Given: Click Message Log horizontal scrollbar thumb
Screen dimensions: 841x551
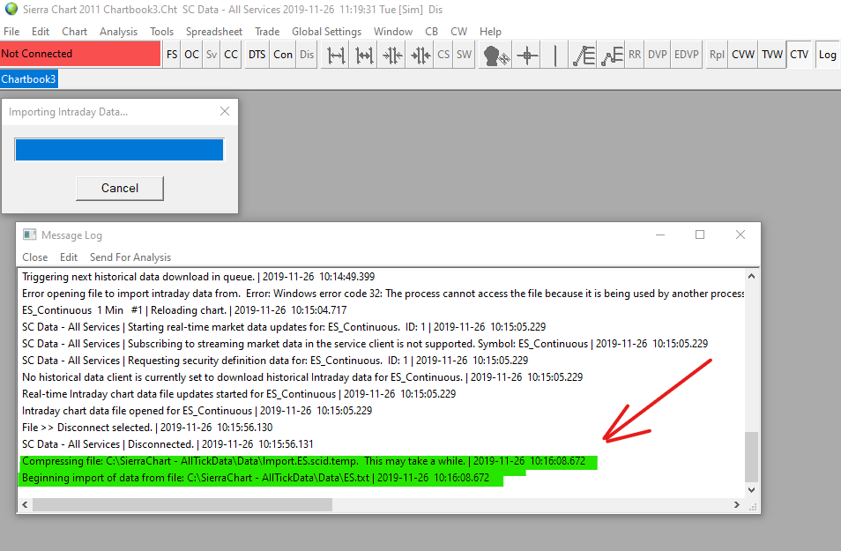Looking at the screenshot, I should coord(182,505).
